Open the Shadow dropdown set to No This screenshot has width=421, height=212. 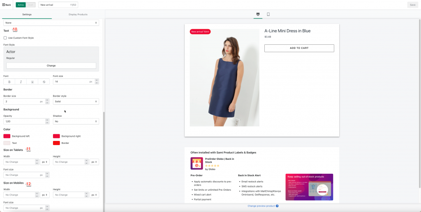pyautogui.click(x=76, y=121)
